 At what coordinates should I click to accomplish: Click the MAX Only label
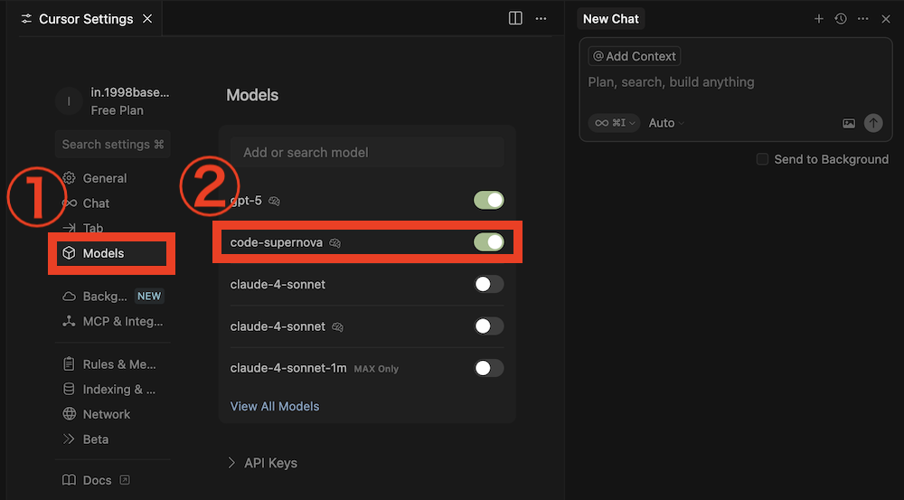click(x=376, y=369)
